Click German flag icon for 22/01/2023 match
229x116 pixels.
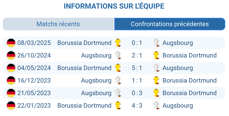[x=11, y=106]
